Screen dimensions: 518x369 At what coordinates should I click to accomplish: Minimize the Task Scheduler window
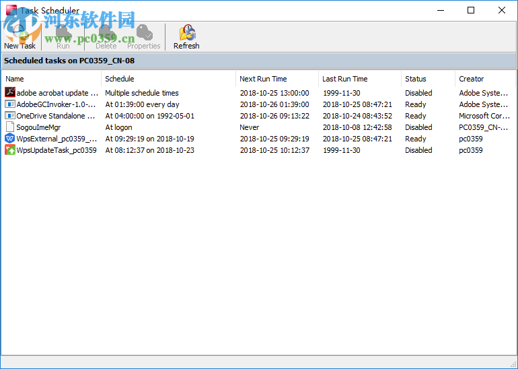click(x=441, y=10)
